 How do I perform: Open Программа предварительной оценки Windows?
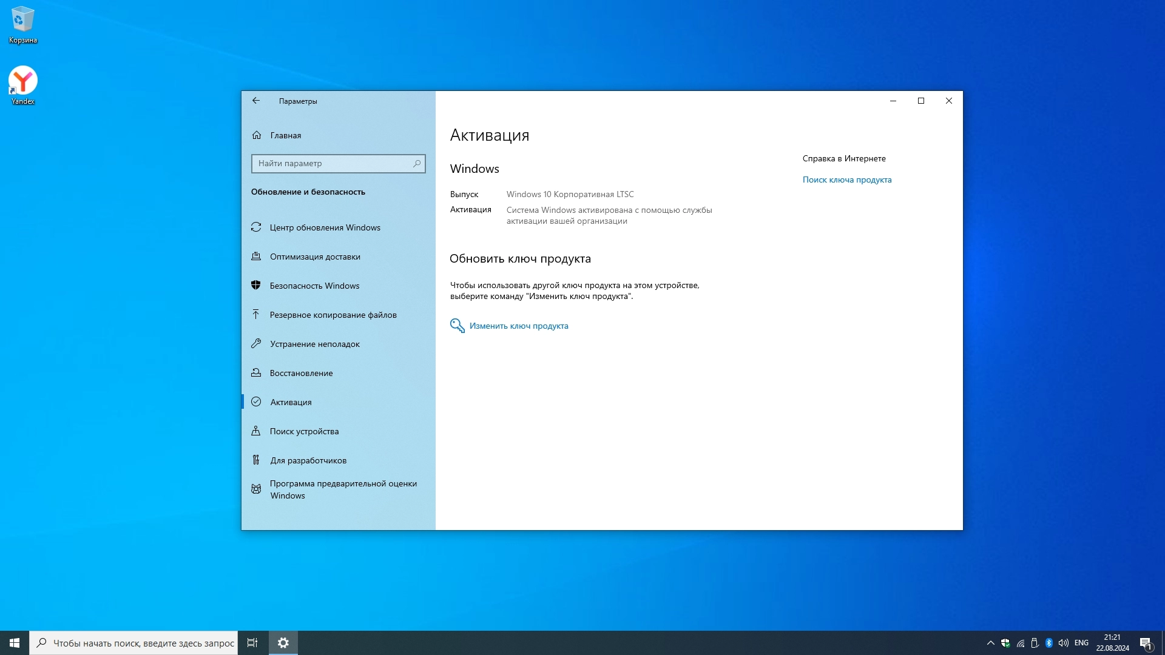[343, 489]
